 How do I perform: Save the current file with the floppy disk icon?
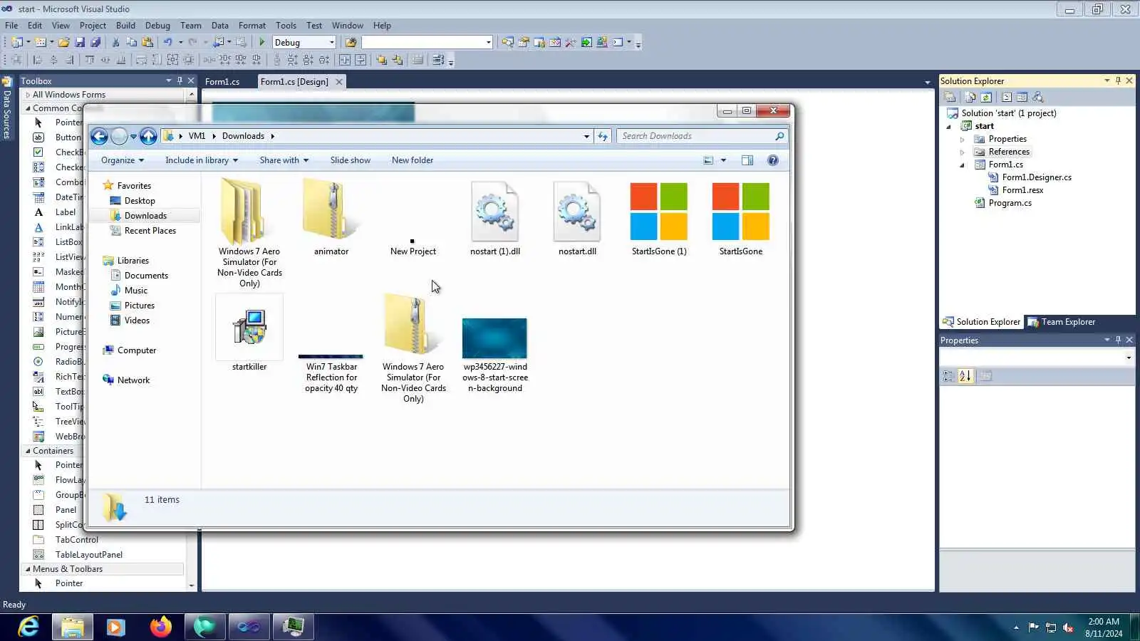click(x=80, y=43)
